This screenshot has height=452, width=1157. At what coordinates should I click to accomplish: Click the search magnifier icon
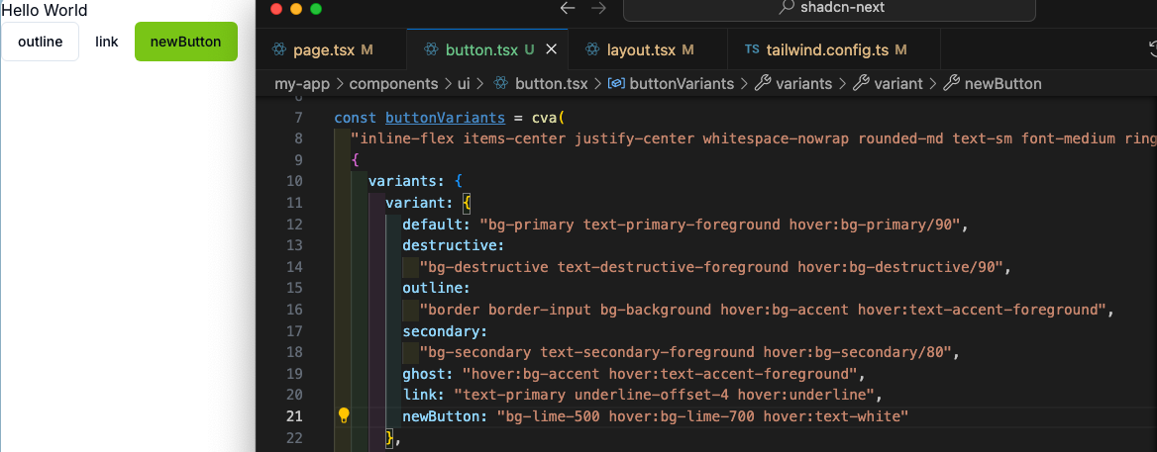[x=787, y=8]
